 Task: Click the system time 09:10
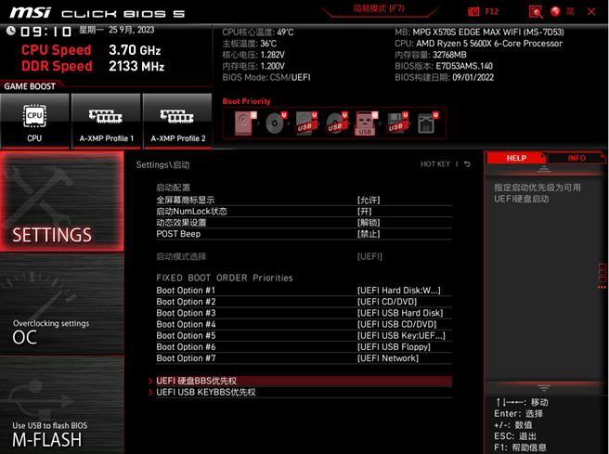coord(45,32)
